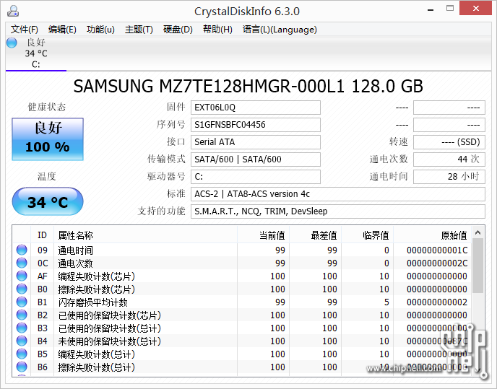The image size is (497, 389).
Task: Click the 原始值 column header
Action: pyautogui.click(x=432, y=235)
